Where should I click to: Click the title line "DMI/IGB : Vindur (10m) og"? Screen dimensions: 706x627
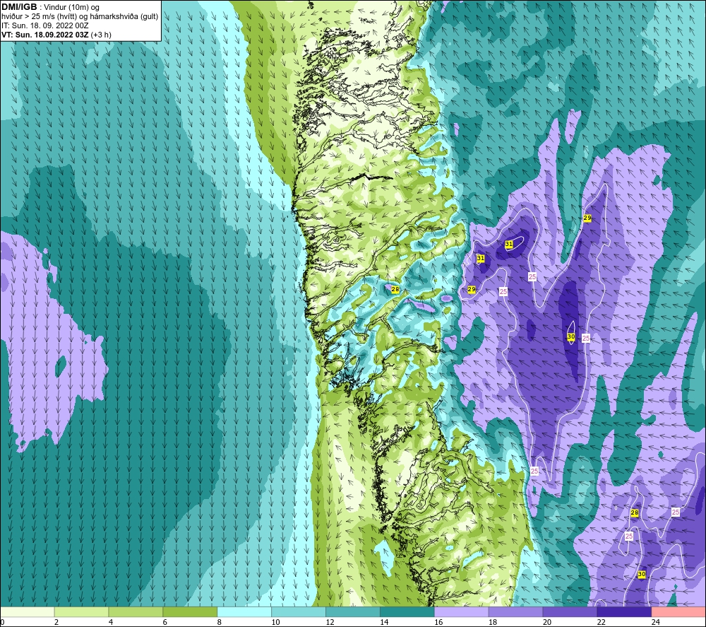50,7
